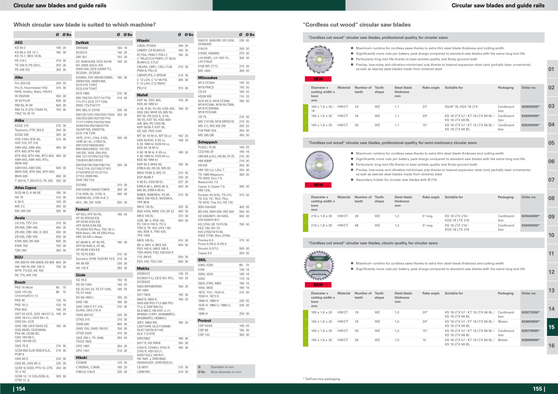Click page number 154
The image size is (558, 394).
click(x=20, y=389)
